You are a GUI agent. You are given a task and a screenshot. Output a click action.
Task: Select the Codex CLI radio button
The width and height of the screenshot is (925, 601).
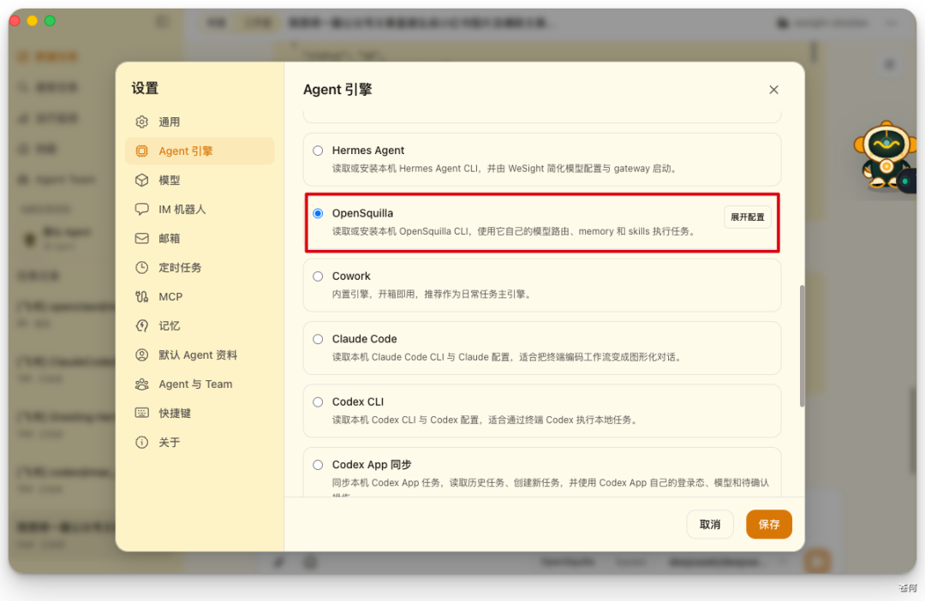(318, 402)
